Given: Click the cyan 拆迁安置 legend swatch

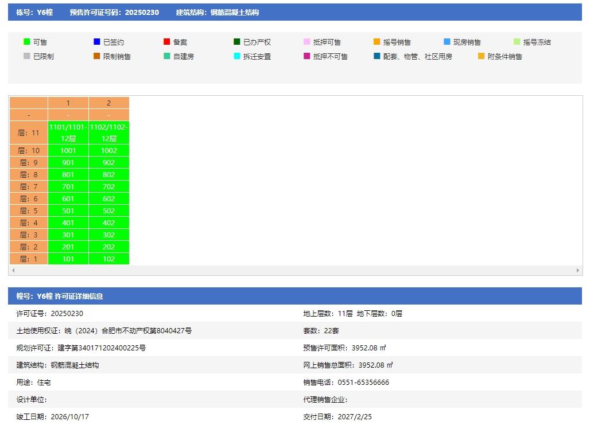Looking at the screenshot, I should 236,56.
